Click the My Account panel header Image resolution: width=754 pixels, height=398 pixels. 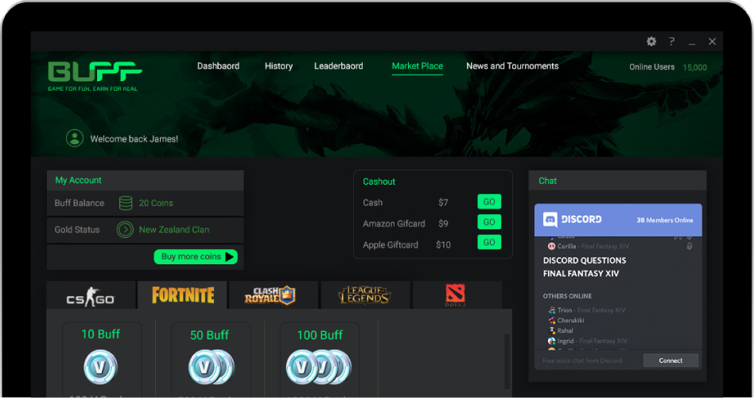click(x=146, y=180)
